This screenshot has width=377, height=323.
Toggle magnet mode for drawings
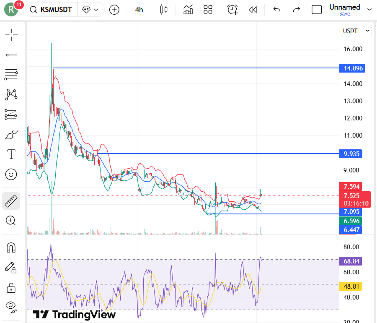[x=11, y=247]
